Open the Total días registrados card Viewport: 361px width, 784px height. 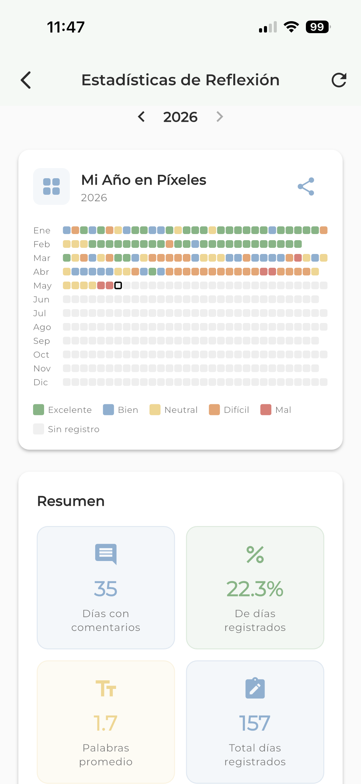(x=255, y=722)
